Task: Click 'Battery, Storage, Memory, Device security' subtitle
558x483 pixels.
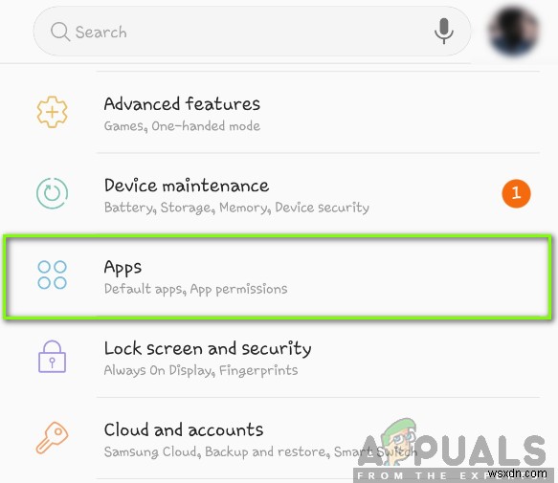Action: 236,208
